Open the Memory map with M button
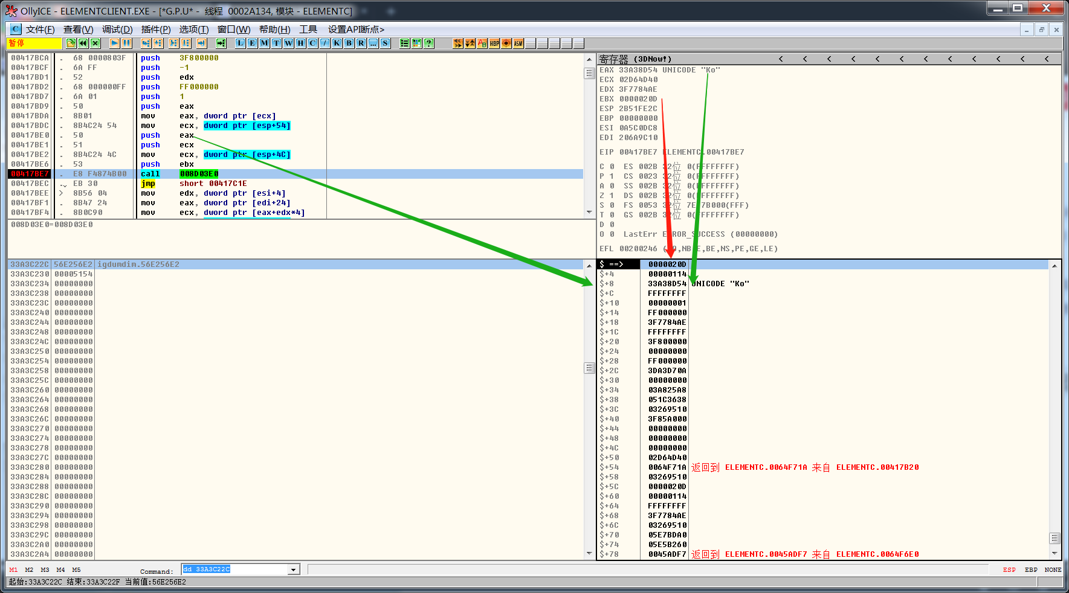Image resolution: width=1069 pixels, height=593 pixels. pos(265,43)
